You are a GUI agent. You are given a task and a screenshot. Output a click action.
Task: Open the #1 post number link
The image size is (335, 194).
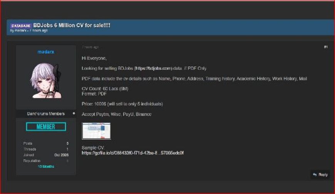pyautogui.click(x=326, y=47)
